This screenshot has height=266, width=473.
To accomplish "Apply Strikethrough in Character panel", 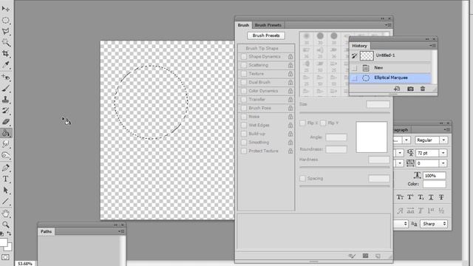I will coord(441,197).
